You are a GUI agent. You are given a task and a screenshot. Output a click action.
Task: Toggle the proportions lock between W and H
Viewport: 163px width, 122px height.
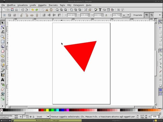[x=106, y=15]
